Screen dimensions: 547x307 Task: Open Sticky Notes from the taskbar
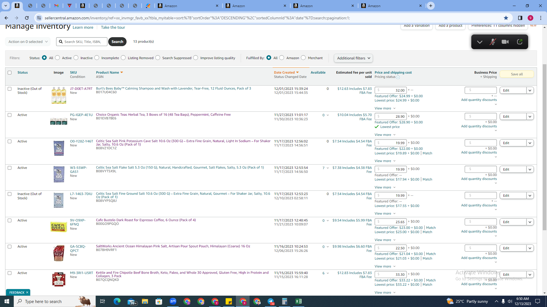coord(229,301)
